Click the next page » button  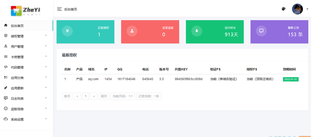94,96
